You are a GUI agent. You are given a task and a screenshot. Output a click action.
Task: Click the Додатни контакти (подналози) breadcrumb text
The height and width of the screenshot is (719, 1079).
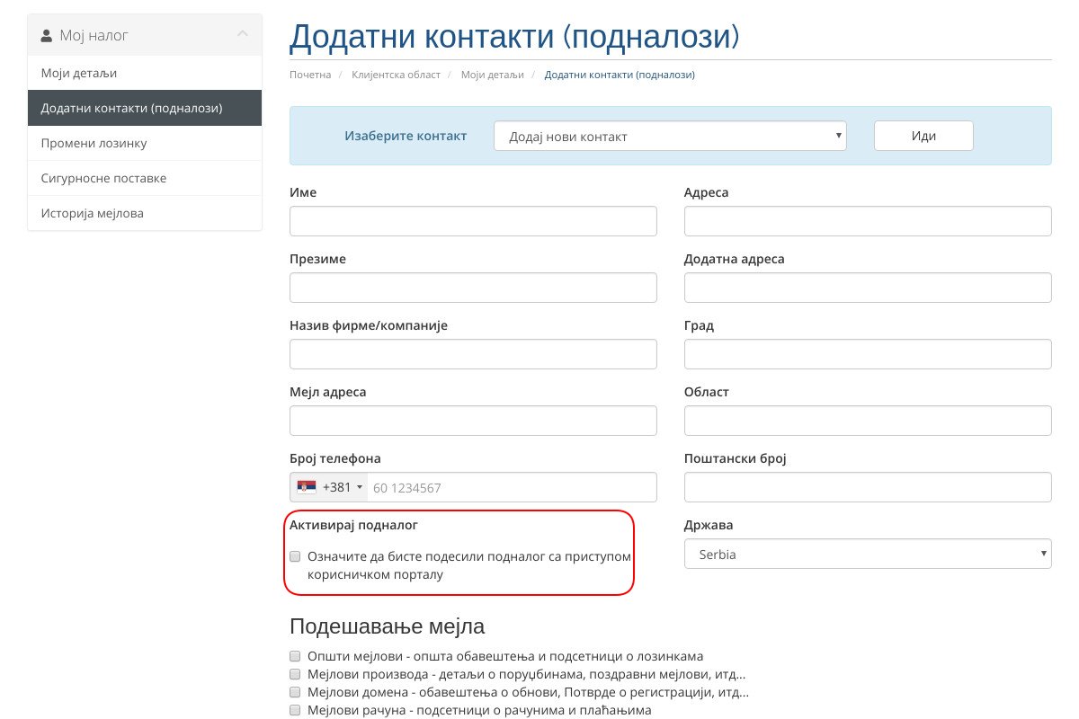click(x=620, y=75)
